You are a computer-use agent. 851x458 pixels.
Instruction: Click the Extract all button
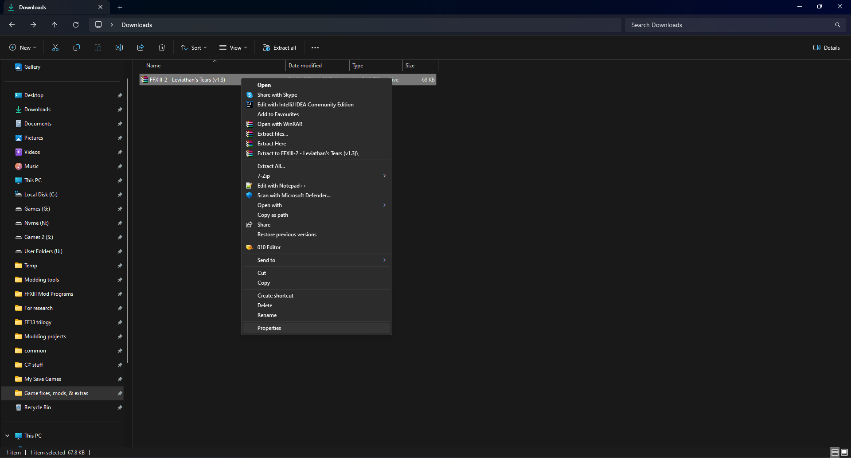pos(279,47)
